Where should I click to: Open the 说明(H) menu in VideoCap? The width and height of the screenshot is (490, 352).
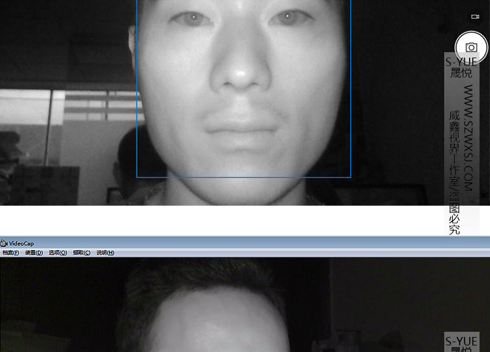tap(105, 252)
